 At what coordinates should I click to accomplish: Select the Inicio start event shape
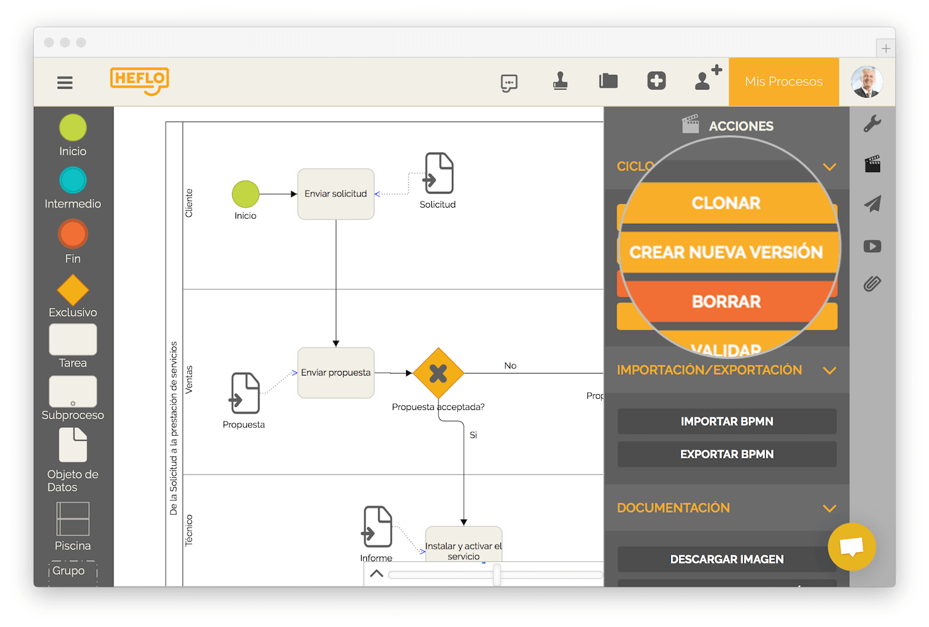click(73, 128)
